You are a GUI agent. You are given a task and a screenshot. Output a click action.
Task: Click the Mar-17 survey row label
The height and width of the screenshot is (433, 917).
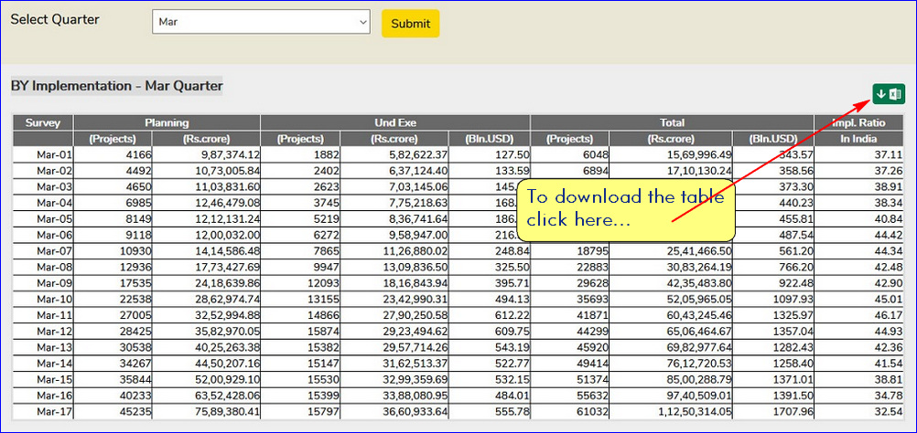pos(54,412)
